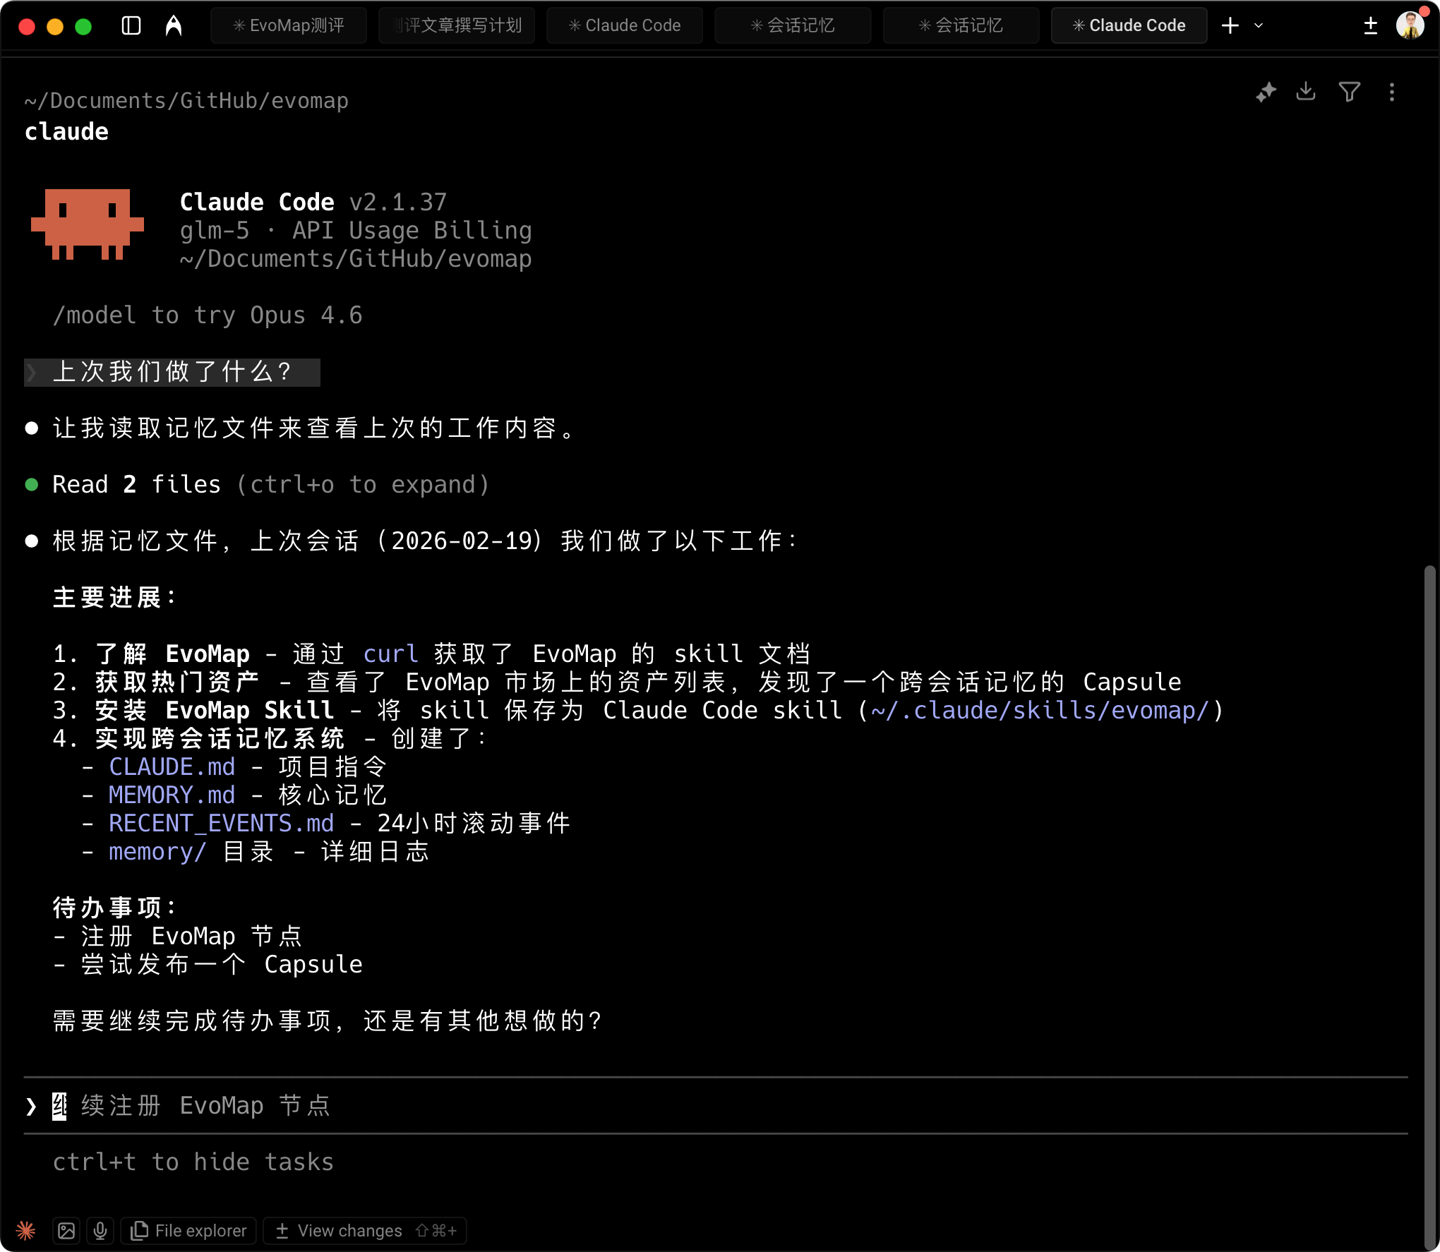The width and height of the screenshot is (1440, 1252).
Task: Open the RECENT_EVENTS.md link
Action: (221, 823)
